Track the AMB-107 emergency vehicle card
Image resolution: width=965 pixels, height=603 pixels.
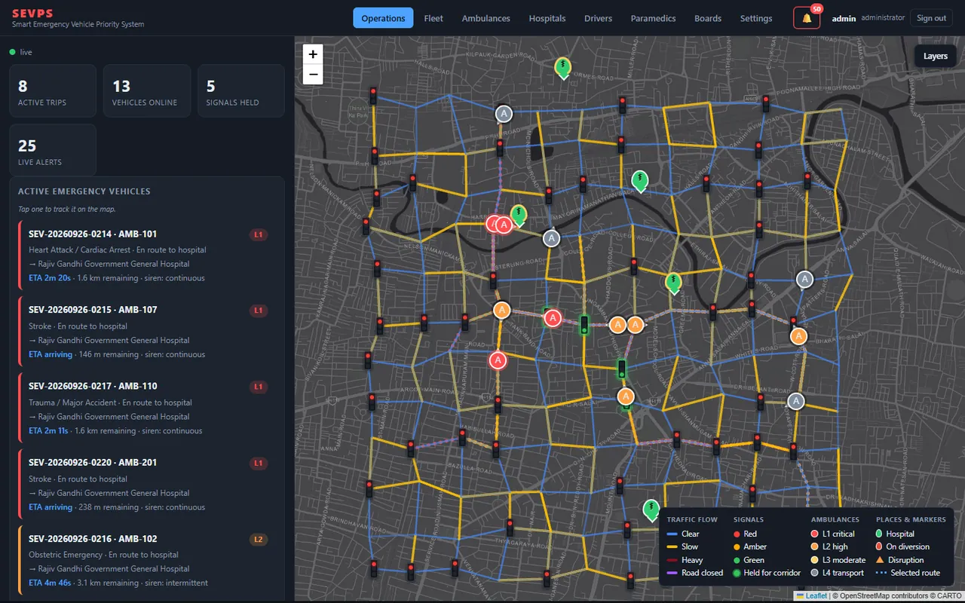click(148, 332)
